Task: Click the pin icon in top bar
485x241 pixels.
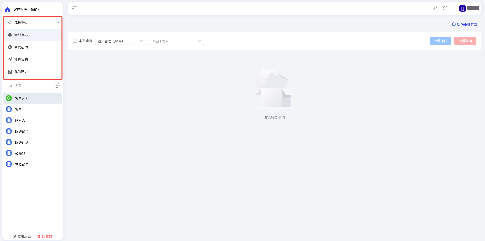Action: (x=435, y=8)
